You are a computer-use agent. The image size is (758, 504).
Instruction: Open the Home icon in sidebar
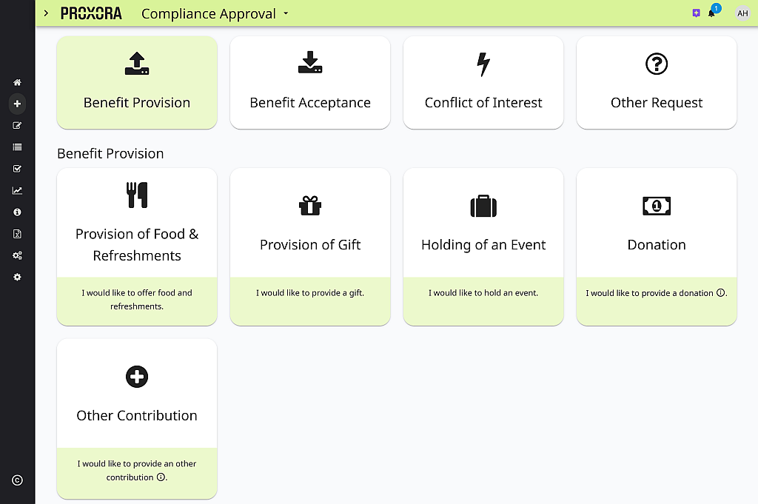(x=17, y=83)
